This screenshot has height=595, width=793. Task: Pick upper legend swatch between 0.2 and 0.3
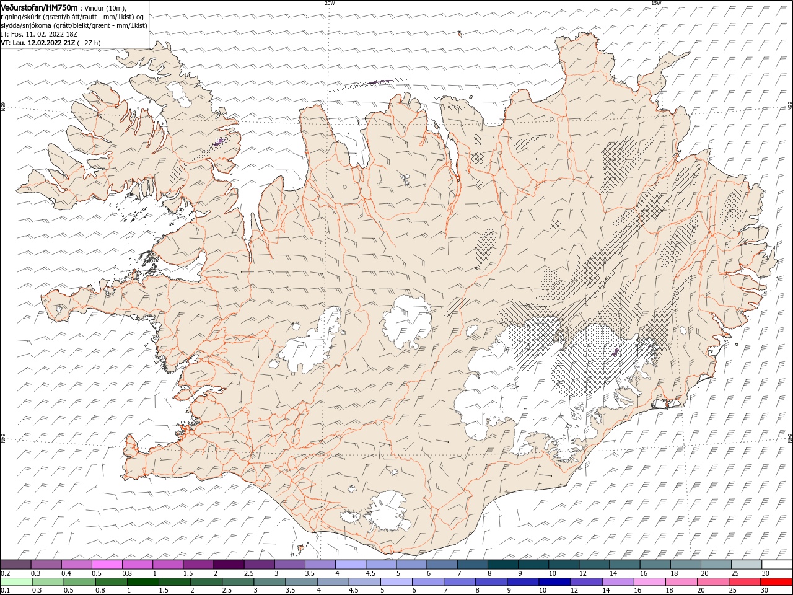[15, 565]
